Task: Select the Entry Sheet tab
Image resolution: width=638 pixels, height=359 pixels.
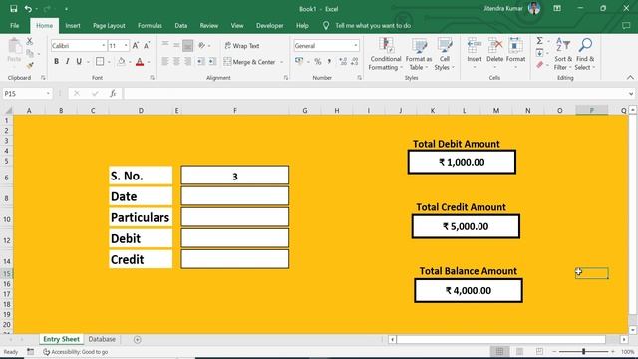Action: 62,339
